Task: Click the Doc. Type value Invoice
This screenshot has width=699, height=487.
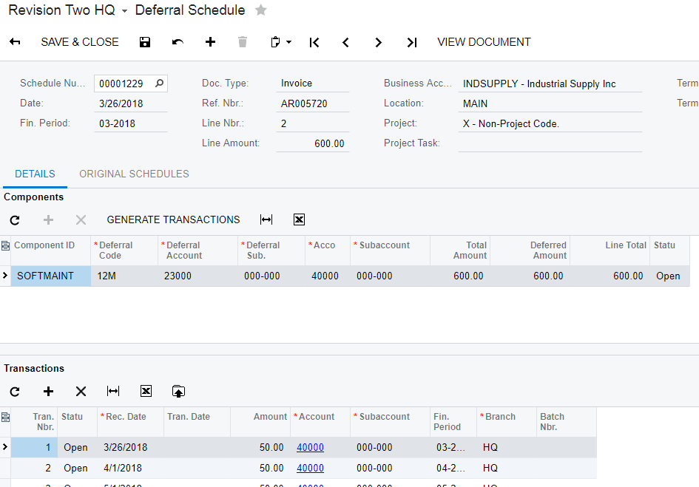Action: pos(312,84)
